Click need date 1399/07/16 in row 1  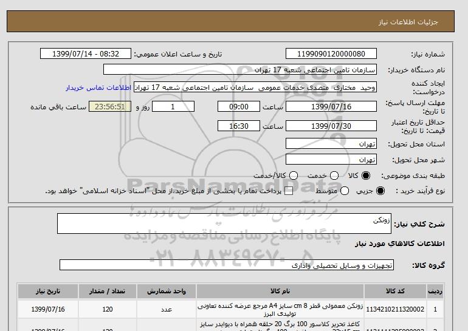click(x=48, y=309)
